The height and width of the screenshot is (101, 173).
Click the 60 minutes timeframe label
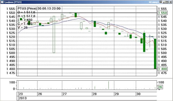pos(154,2)
